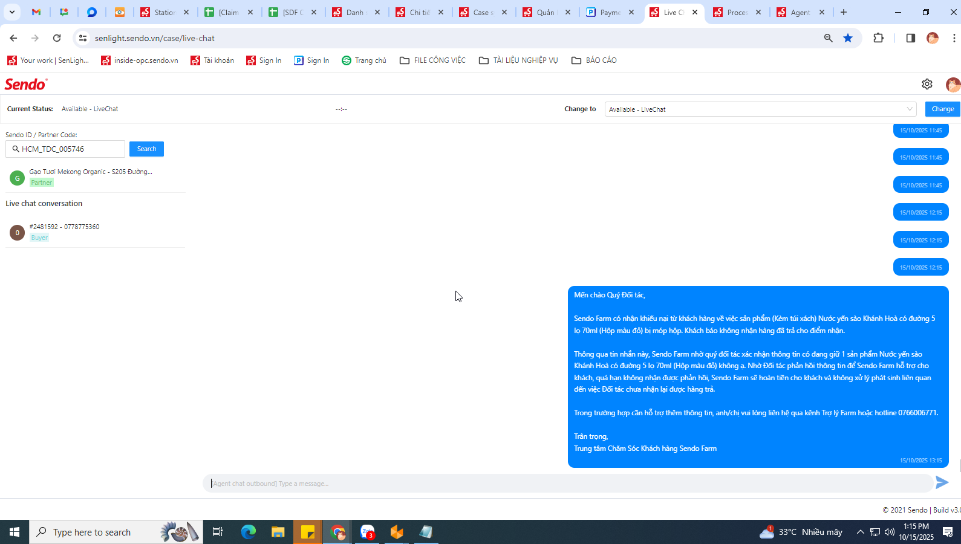Open the weather widget 33°C Nhiều mây

[x=801, y=532]
